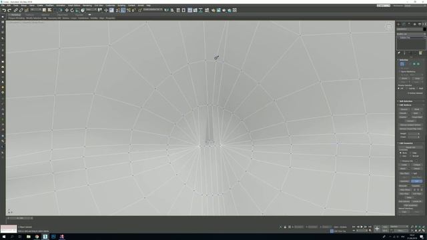Open the Rendering menu
The image size is (427, 240).
[87, 5]
